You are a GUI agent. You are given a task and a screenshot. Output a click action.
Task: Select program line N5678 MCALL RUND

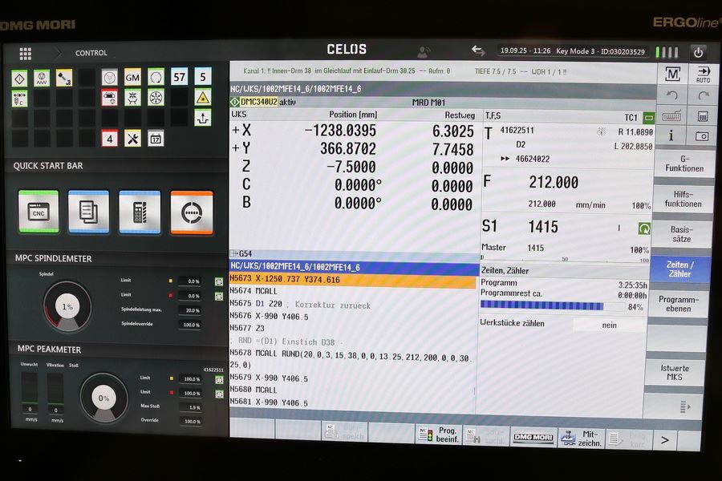(x=352, y=359)
